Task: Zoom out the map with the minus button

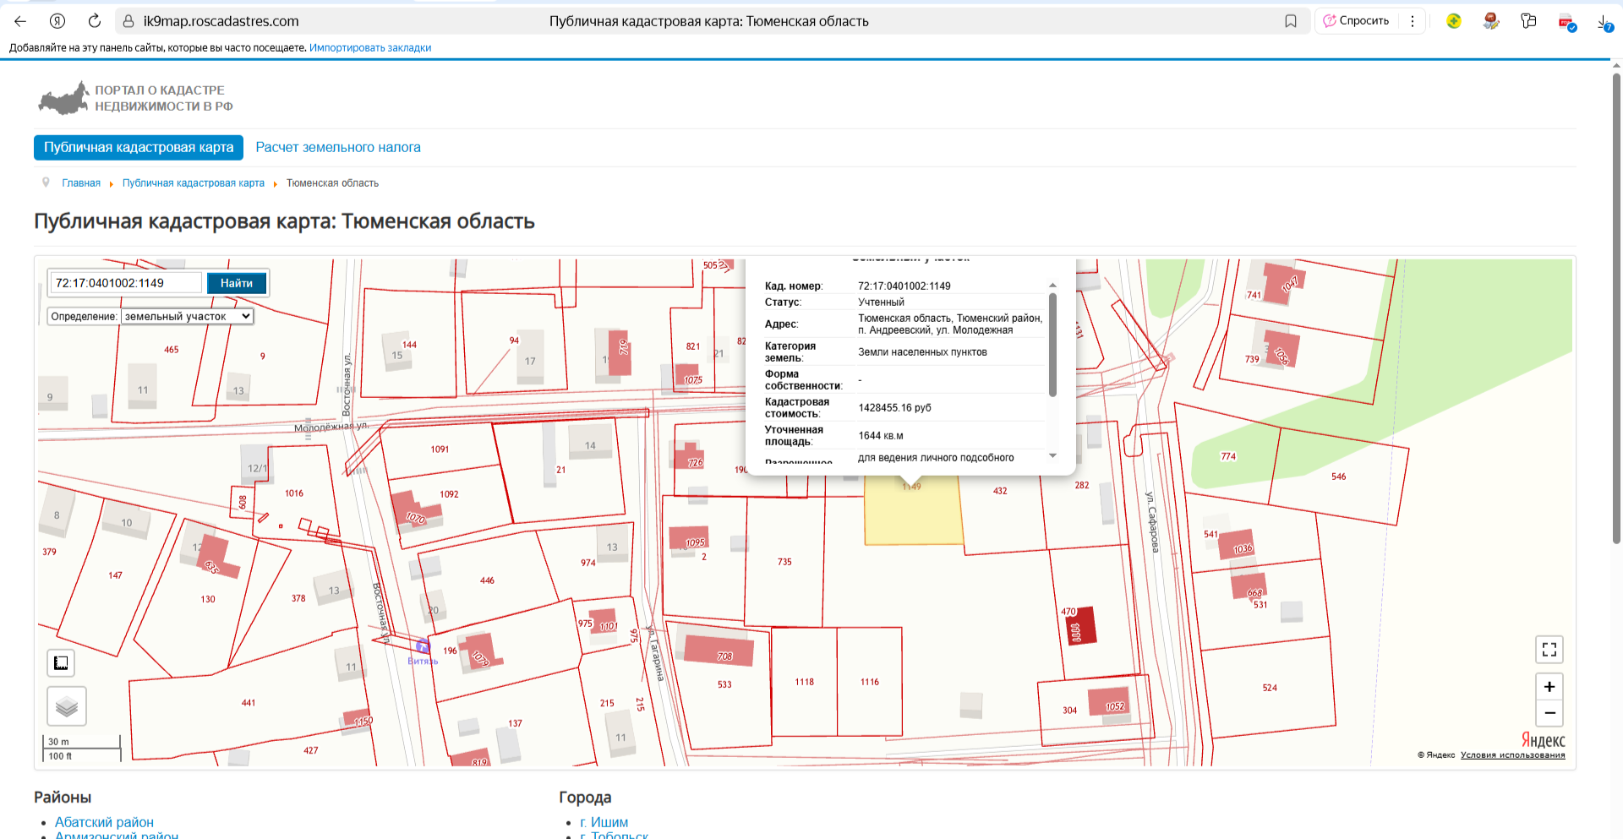Action: [1549, 713]
